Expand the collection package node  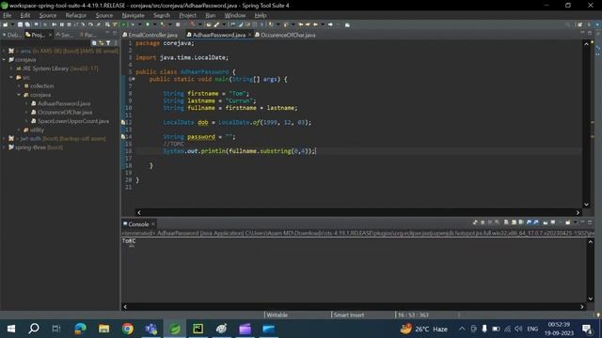coord(19,85)
